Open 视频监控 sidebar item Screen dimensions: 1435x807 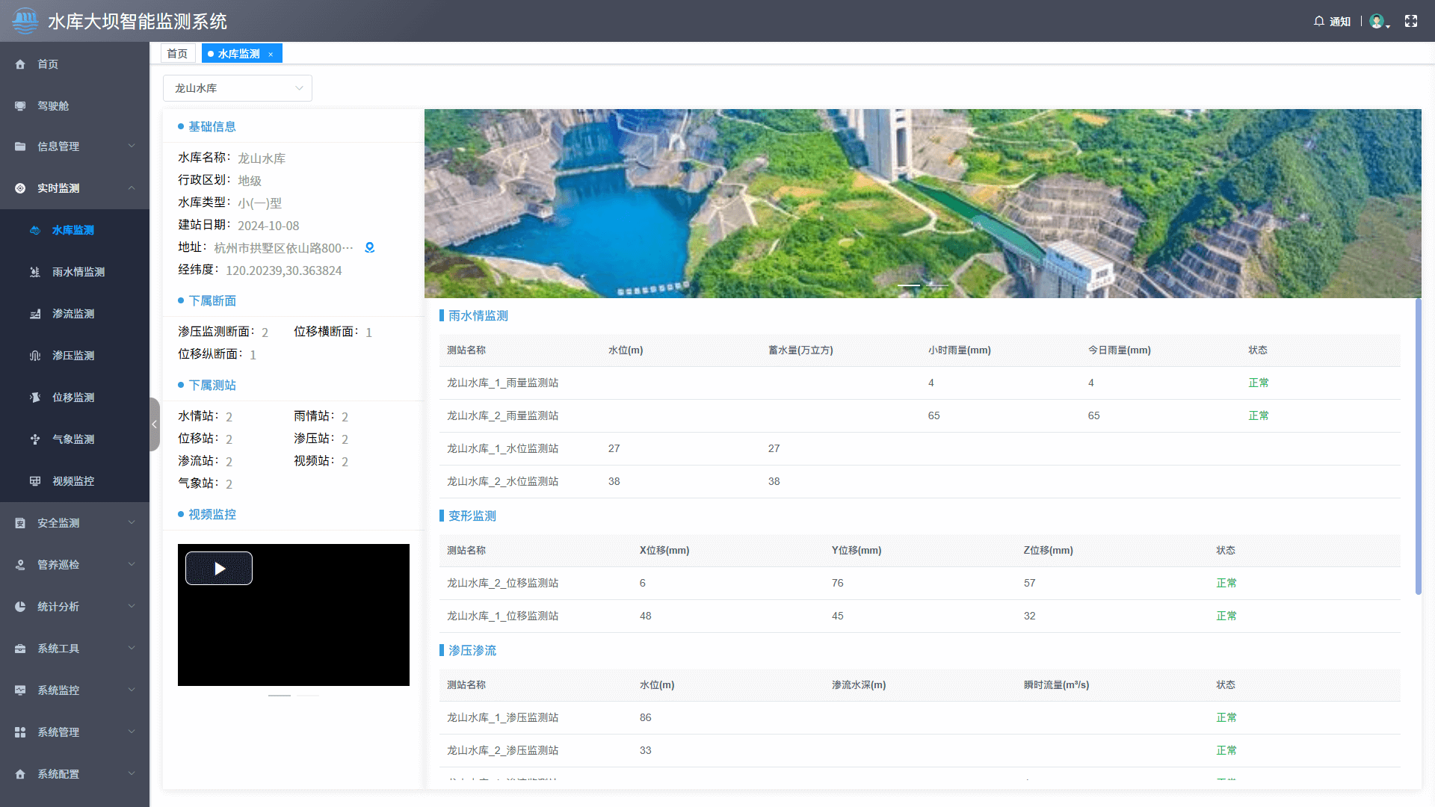click(x=73, y=481)
